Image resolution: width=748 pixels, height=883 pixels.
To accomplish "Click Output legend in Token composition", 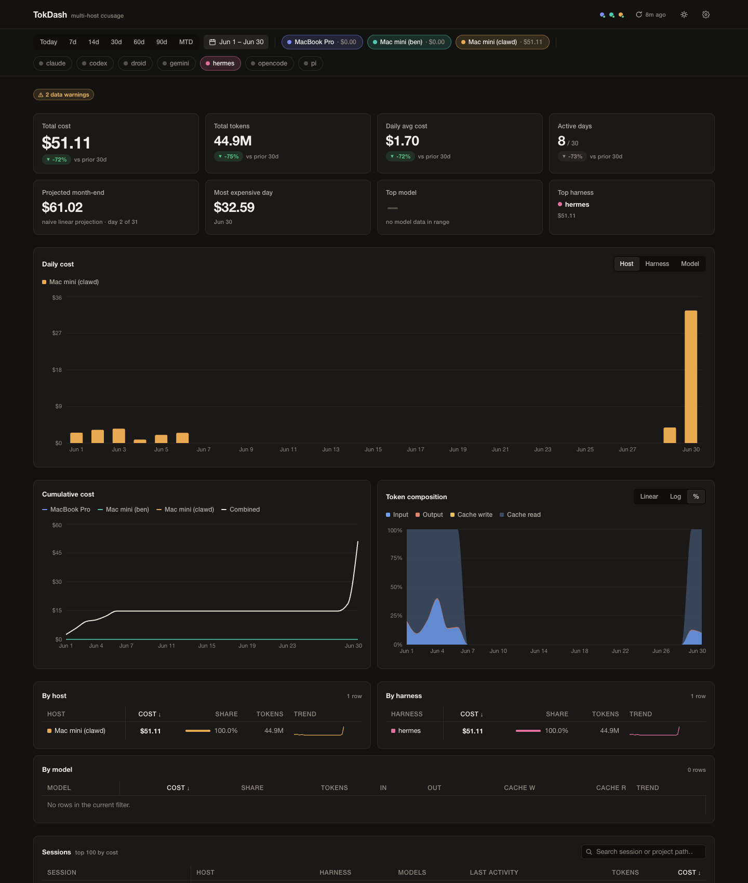I will tap(429, 515).
